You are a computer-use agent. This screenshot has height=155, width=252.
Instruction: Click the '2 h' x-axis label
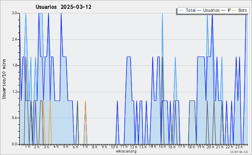(x=37, y=147)
